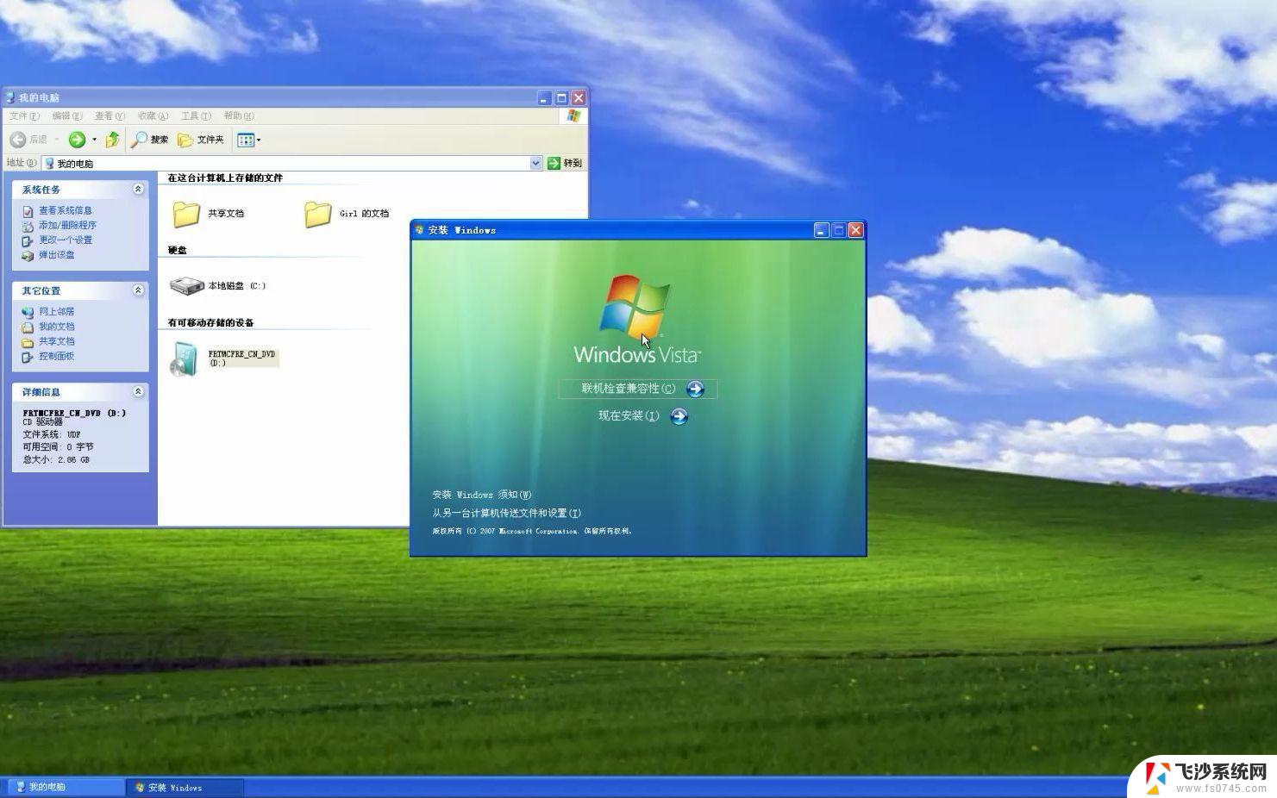Go up one folder level
The width and height of the screenshot is (1277, 798).
[112, 140]
